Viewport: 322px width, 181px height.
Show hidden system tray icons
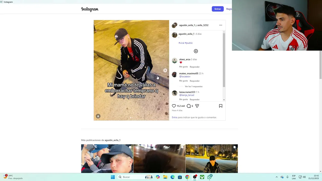(x=277, y=177)
